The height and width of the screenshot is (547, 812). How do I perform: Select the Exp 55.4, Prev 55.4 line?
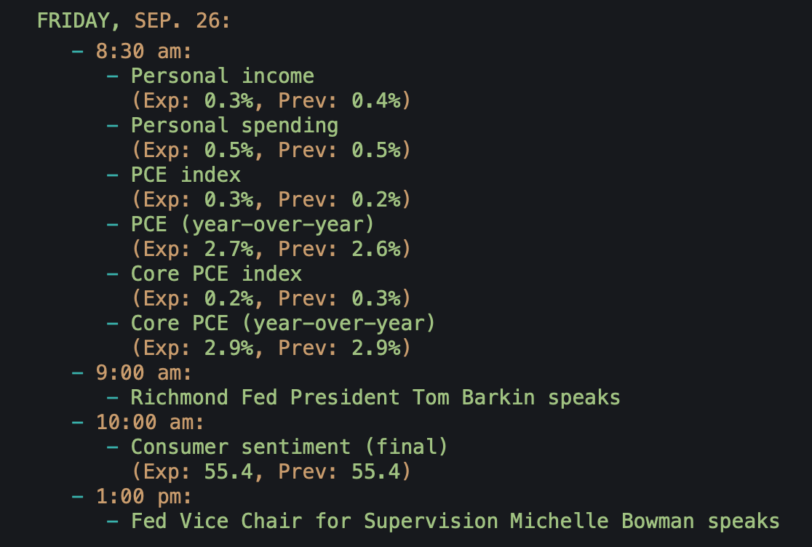(x=271, y=472)
